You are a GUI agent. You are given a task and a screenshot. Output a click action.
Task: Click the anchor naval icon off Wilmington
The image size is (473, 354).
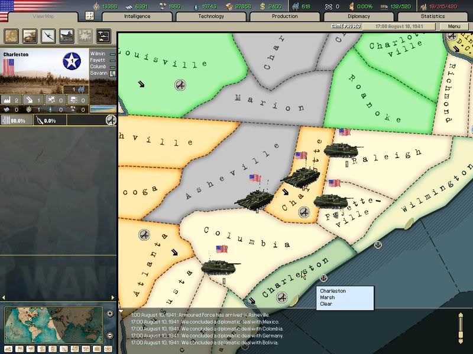pos(378,245)
